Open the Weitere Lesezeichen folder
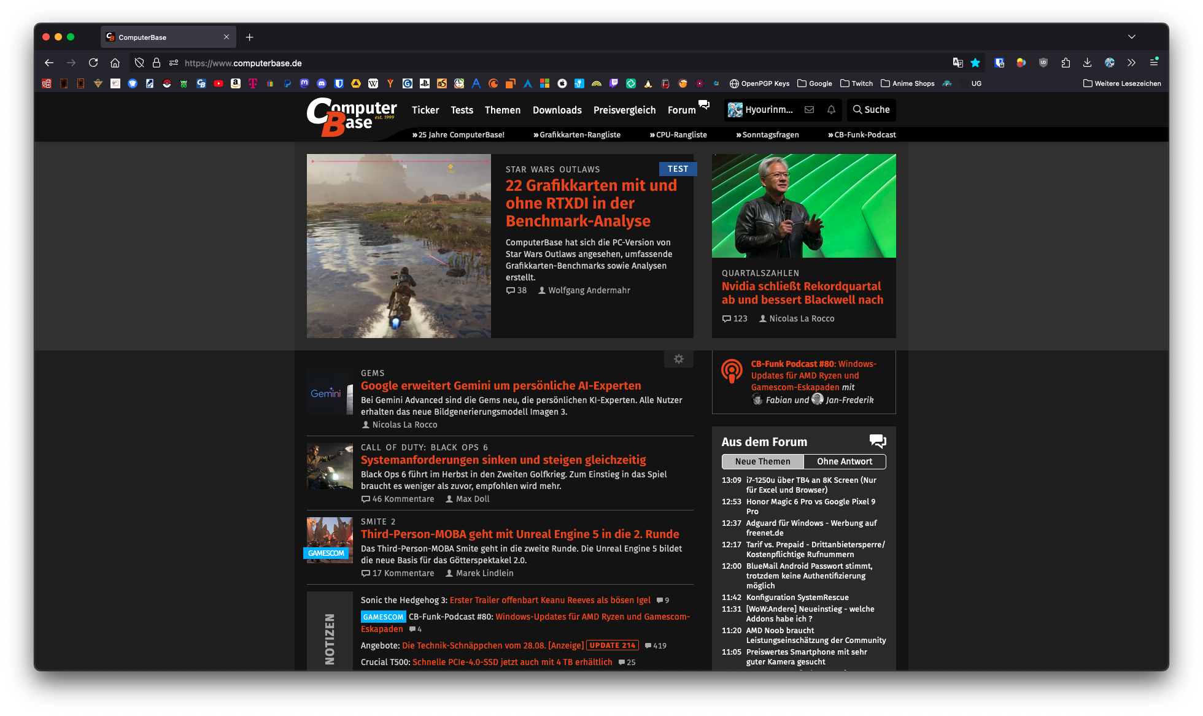Image resolution: width=1203 pixels, height=716 pixels. (x=1122, y=83)
